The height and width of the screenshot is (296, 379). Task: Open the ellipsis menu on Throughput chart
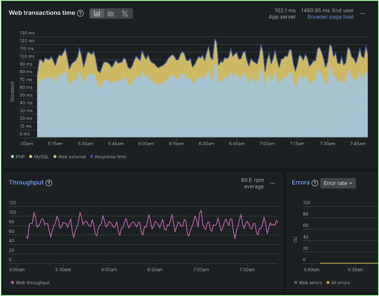(273, 183)
